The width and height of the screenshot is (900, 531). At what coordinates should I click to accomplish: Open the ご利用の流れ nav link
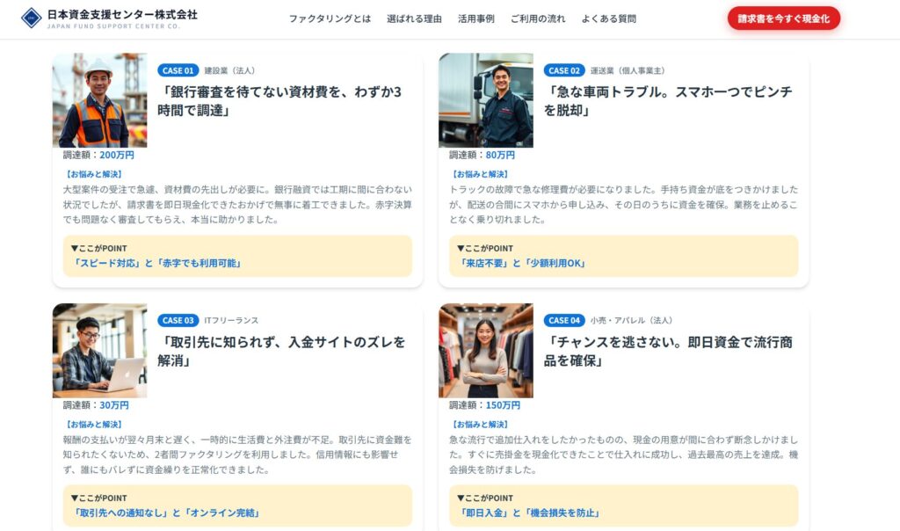pos(537,18)
